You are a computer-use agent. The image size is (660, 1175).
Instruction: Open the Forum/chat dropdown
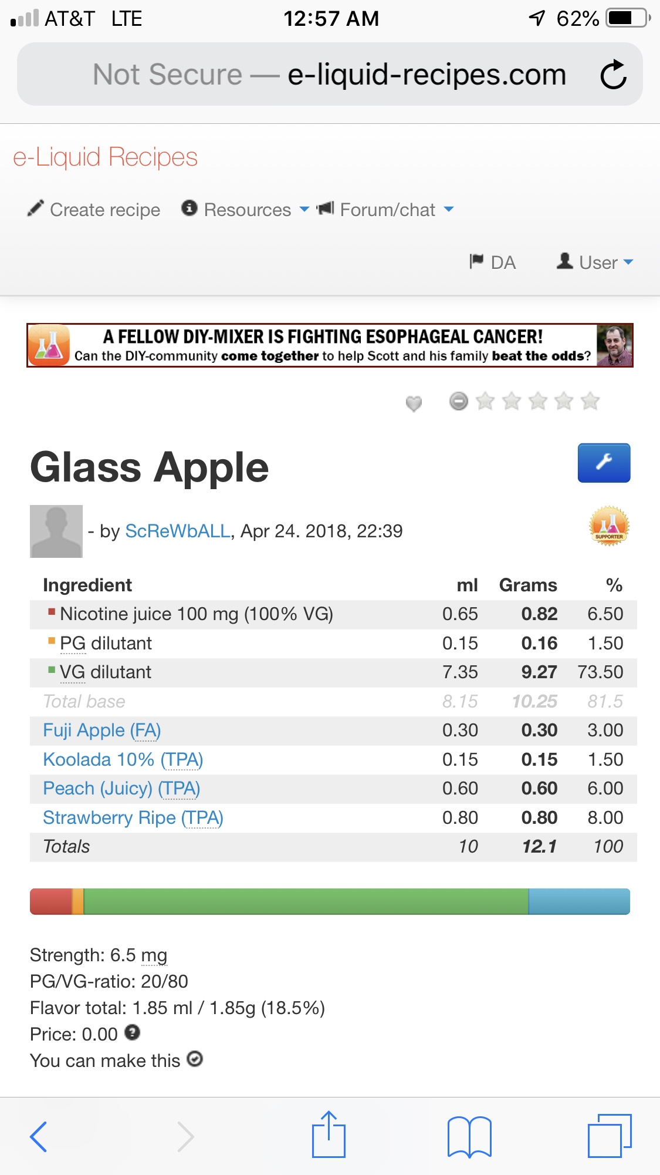tap(386, 210)
